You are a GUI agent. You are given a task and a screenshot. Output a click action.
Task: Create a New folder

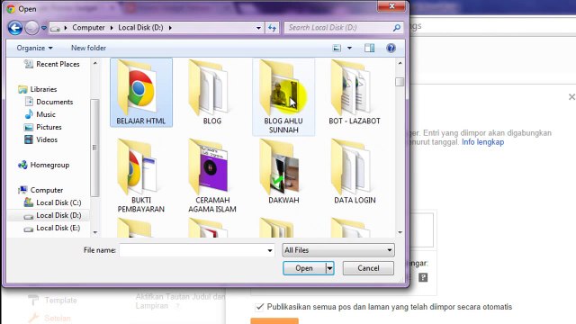click(88, 48)
